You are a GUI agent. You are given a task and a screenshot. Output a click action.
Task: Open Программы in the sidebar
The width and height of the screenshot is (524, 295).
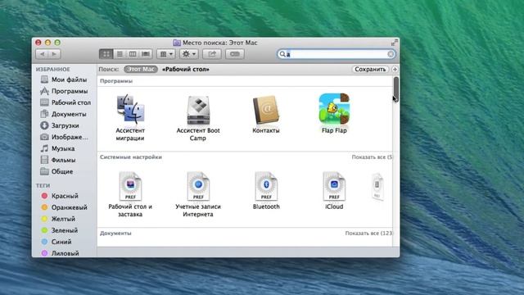[x=64, y=91]
